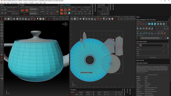The height and width of the screenshot is (96, 171).
Task: Toggle 3Ds mode in UV viewport toolbar
Action: (x=119, y=19)
